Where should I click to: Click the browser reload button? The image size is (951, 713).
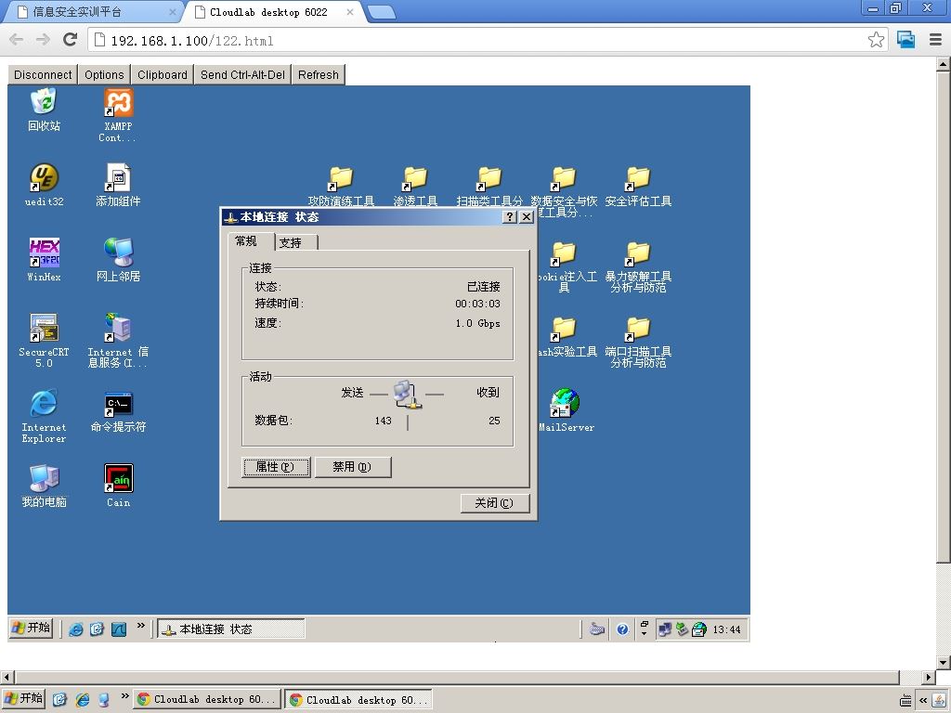point(71,40)
